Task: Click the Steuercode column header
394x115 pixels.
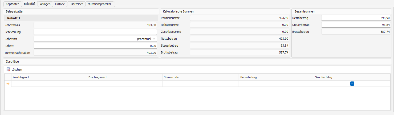Action: point(200,77)
